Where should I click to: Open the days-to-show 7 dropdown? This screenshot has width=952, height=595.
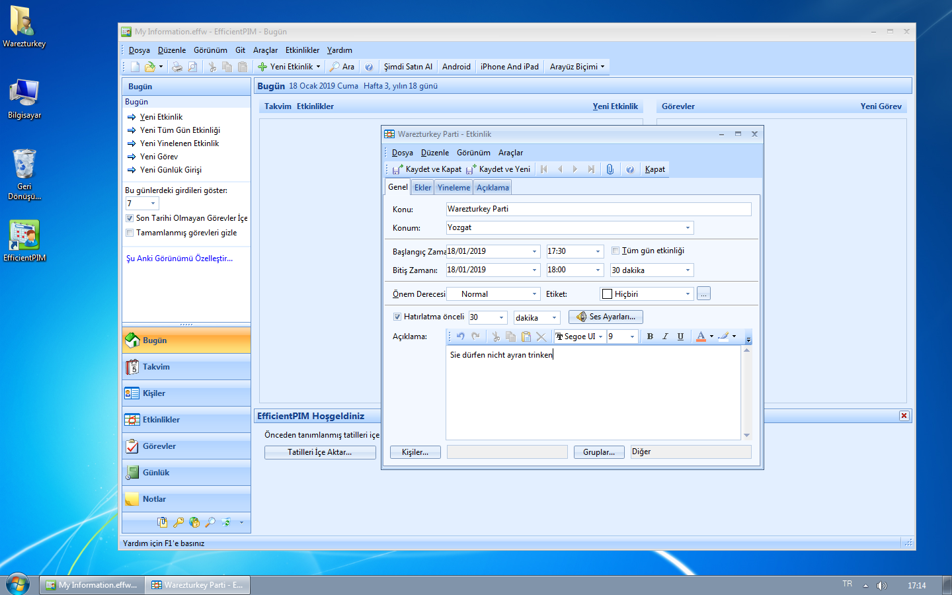click(x=153, y=204)
